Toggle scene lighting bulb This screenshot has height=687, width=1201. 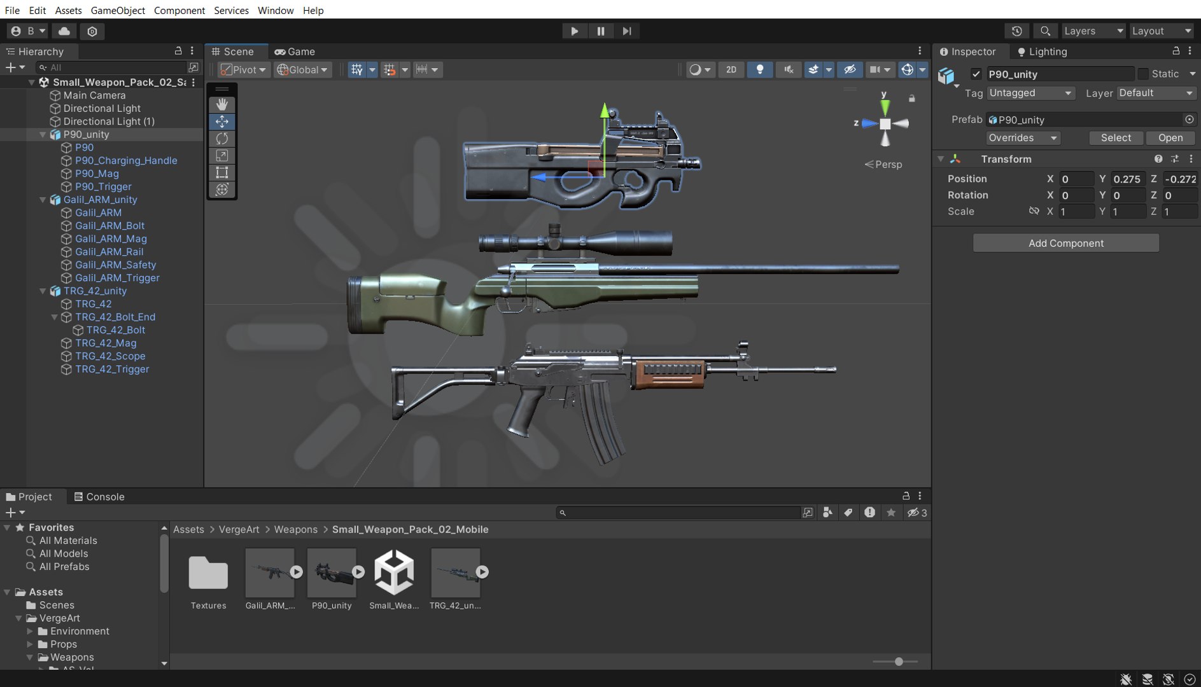tap(760, 69)
